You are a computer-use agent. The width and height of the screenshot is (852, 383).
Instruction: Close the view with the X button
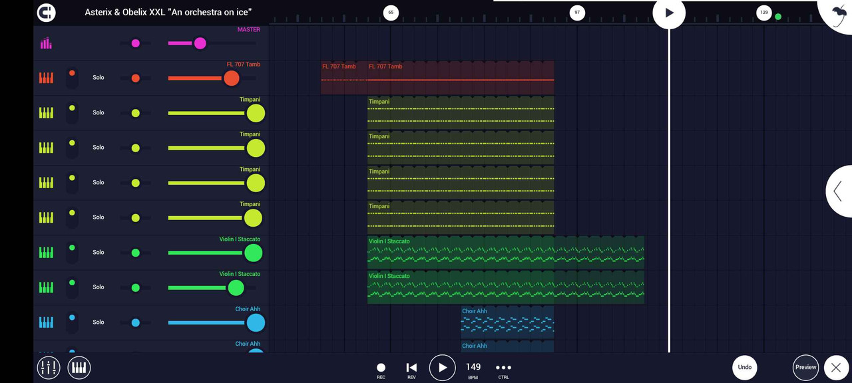click(x=836, y=367)
